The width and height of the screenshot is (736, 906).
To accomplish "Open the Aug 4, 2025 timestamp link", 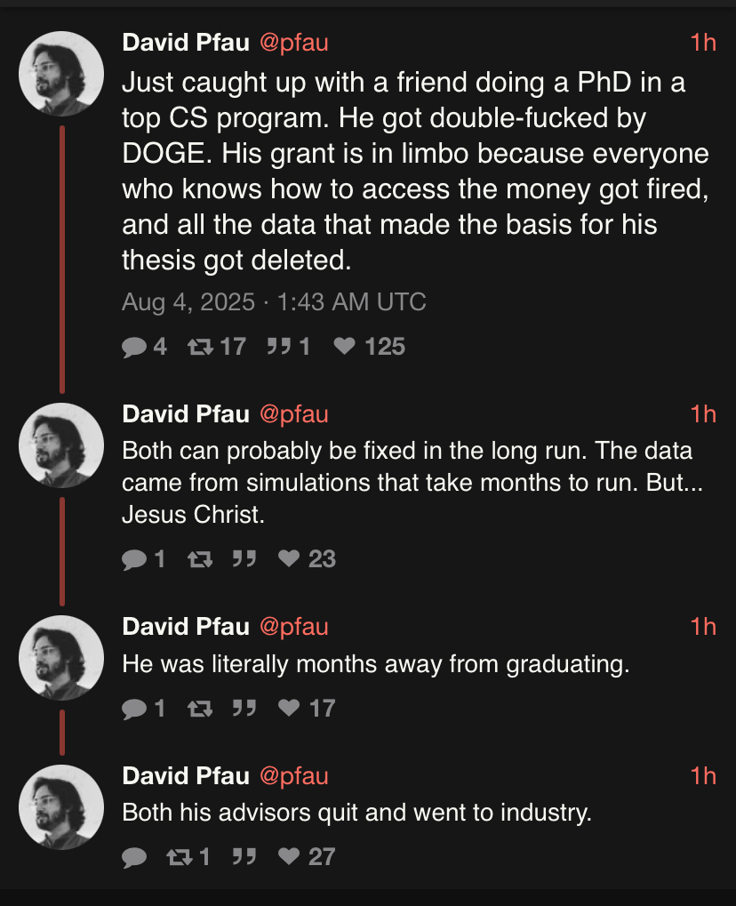I will coord(274,302).
